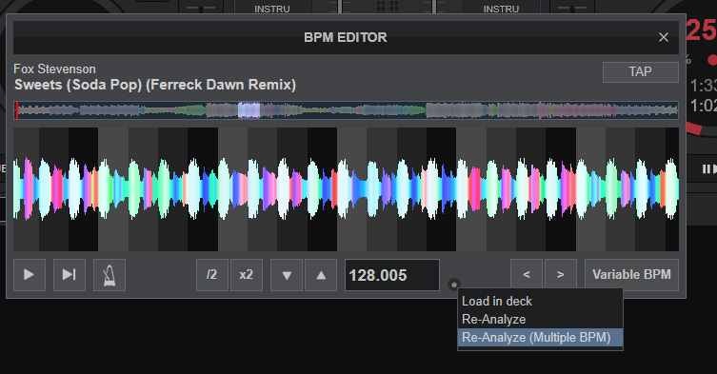Decrease BPM using the down arrow

(287, 275)
